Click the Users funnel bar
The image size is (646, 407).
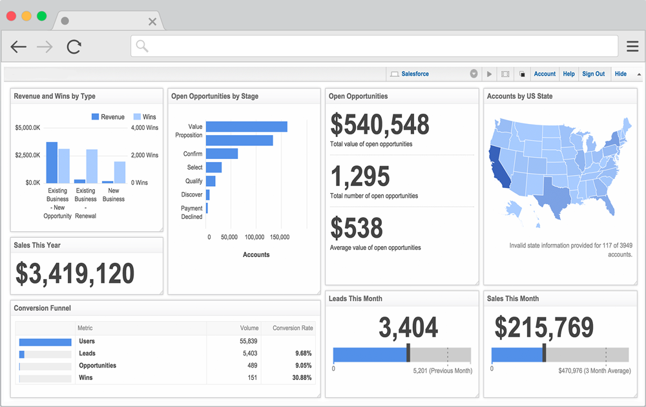[45, 342]
